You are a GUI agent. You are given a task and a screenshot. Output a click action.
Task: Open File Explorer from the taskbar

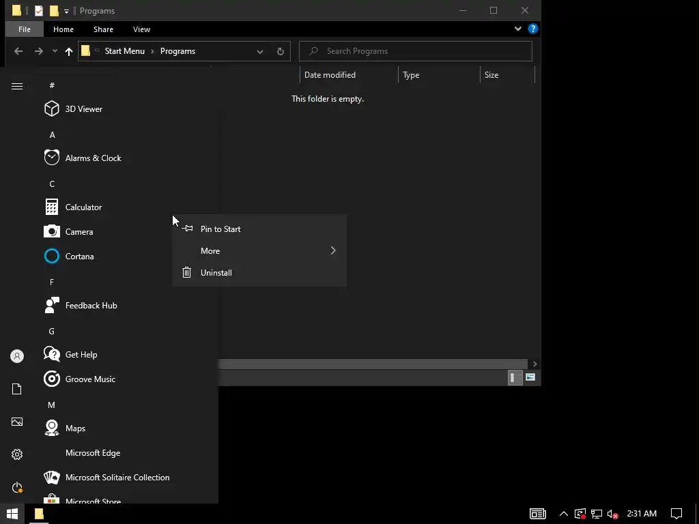[x=39, y=514]
